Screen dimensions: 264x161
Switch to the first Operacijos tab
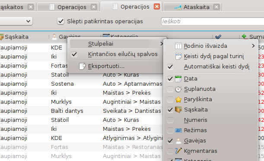tap(68, 7)
